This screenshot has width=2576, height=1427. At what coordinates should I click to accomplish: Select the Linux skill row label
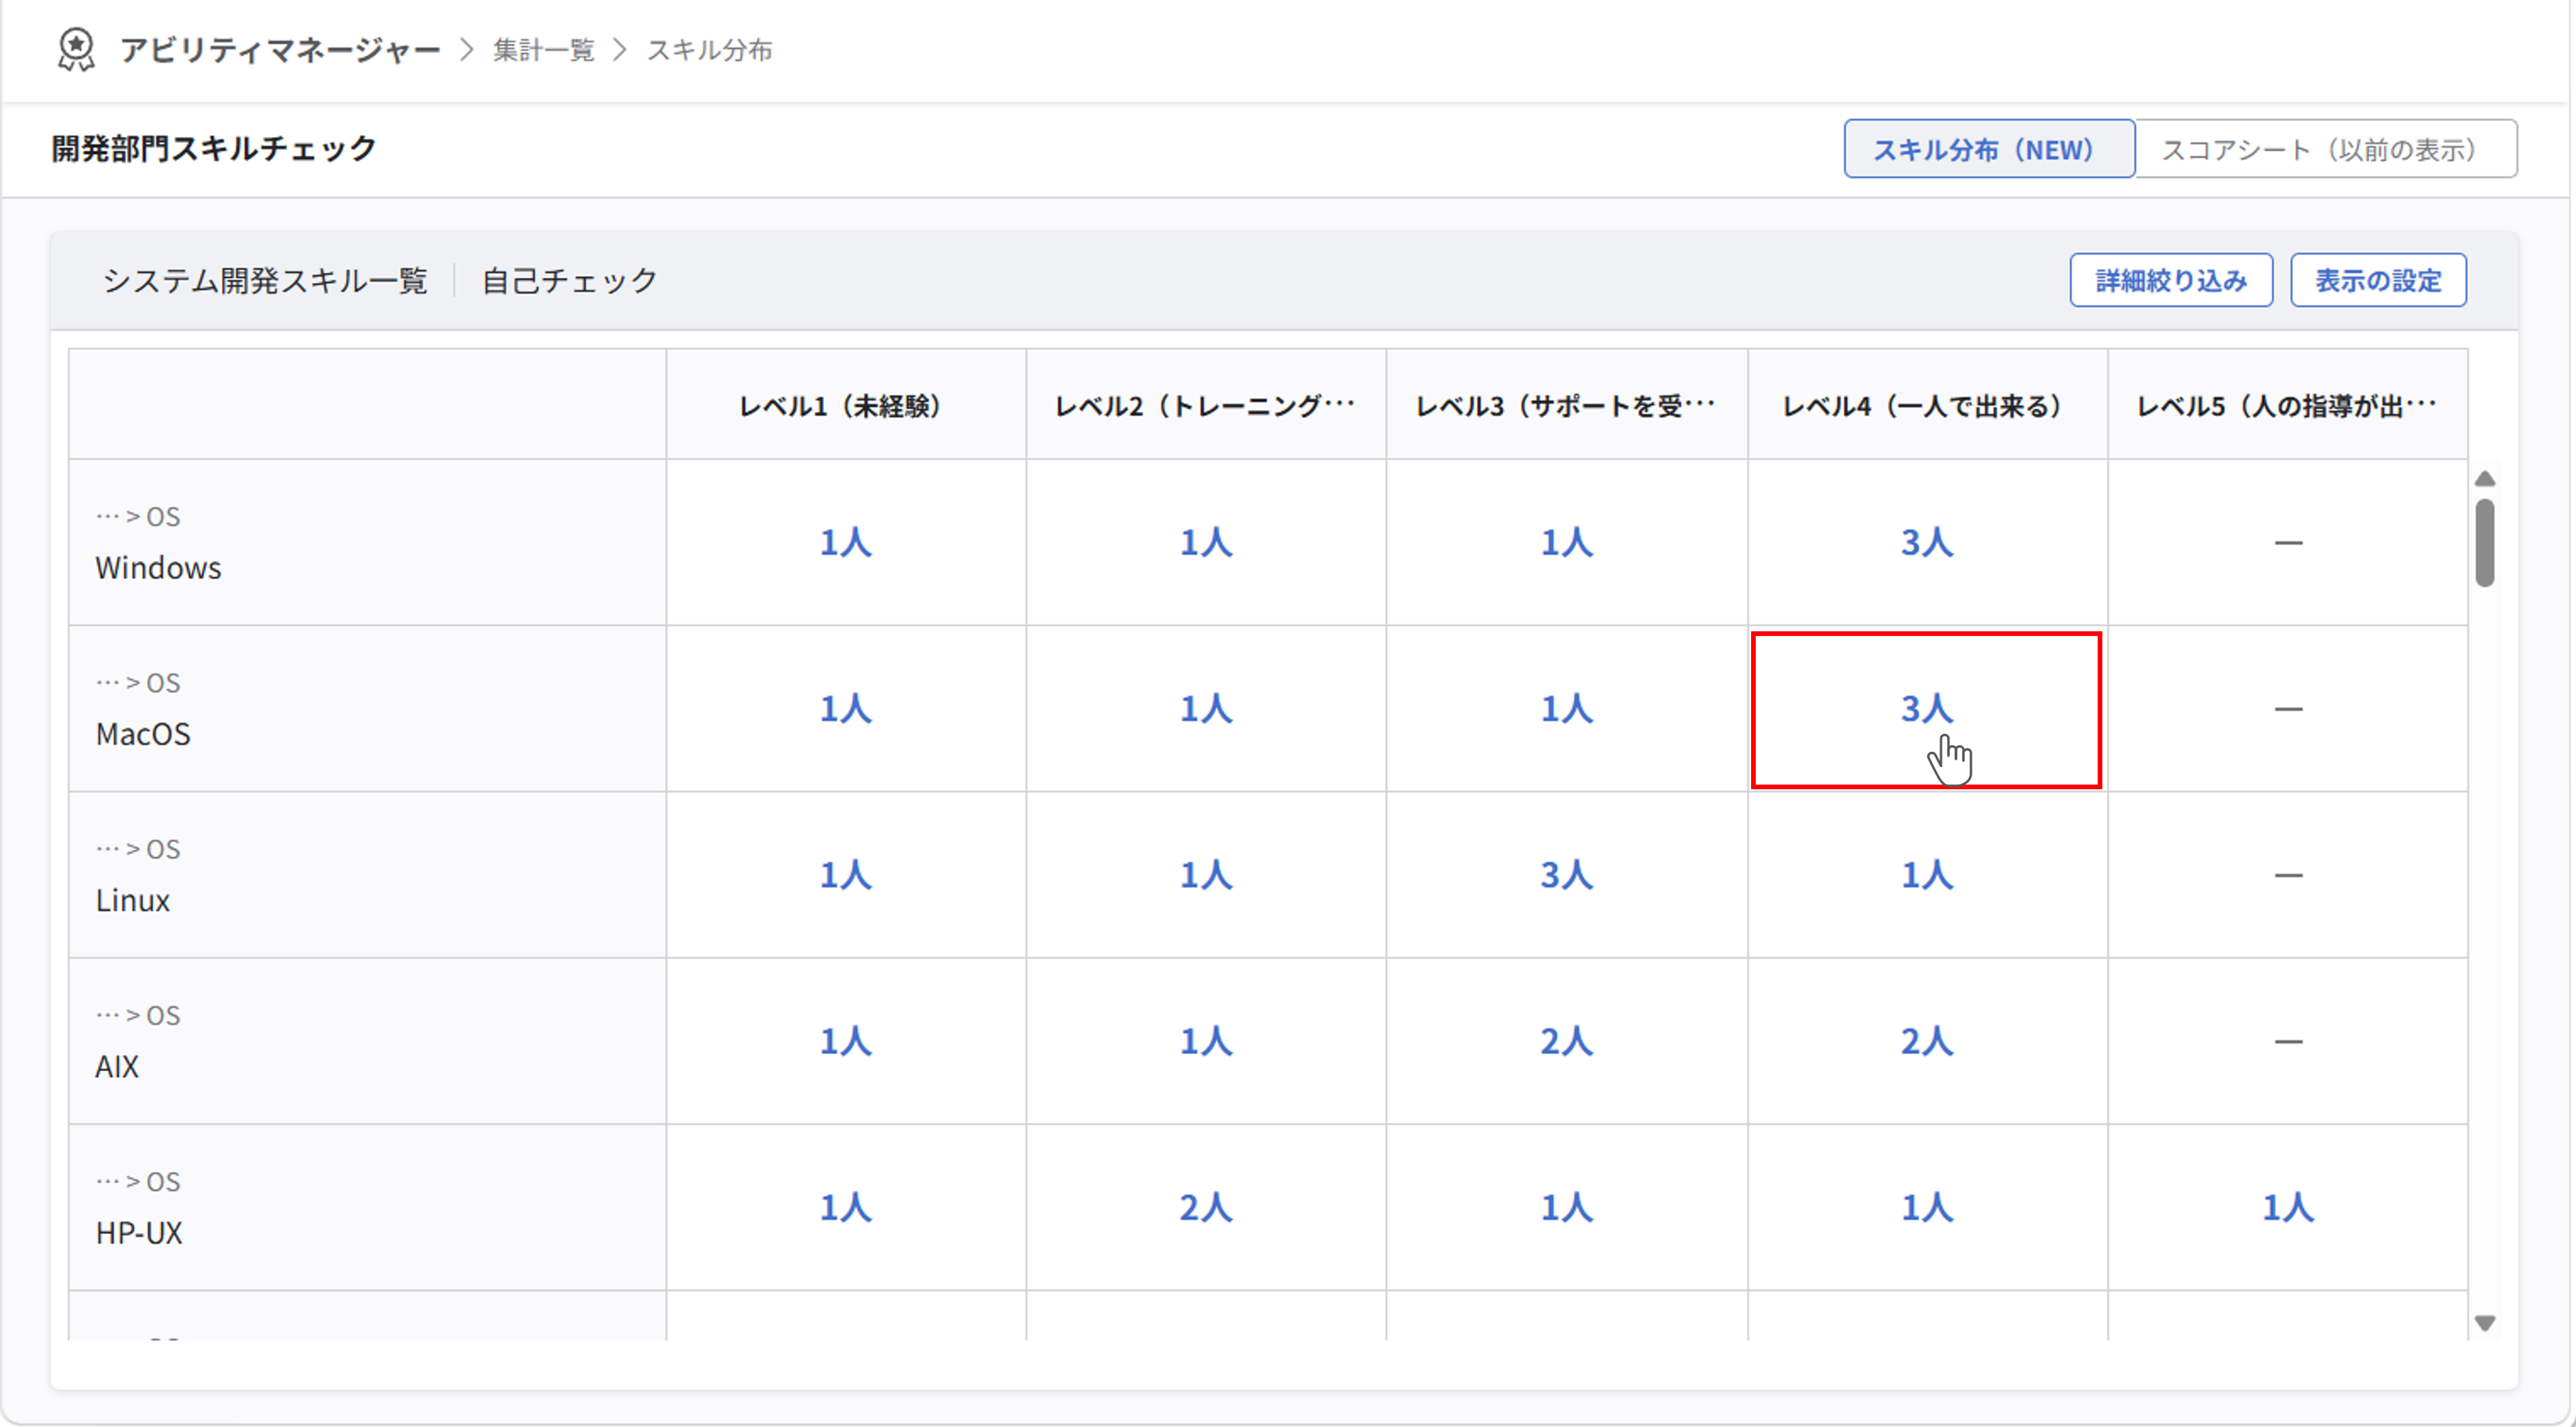[133, 900]
